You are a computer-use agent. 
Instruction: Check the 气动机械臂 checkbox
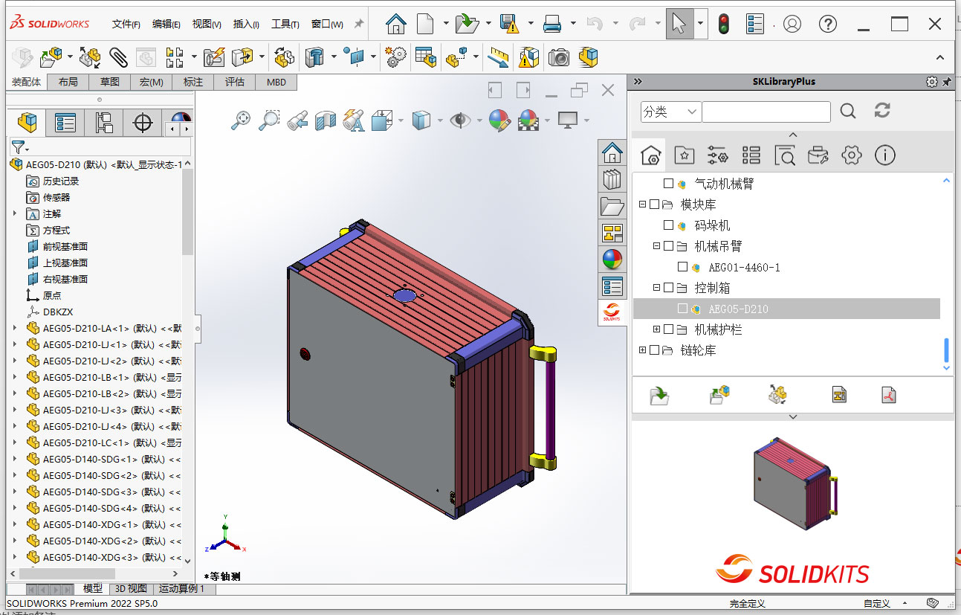coord(669,182)
